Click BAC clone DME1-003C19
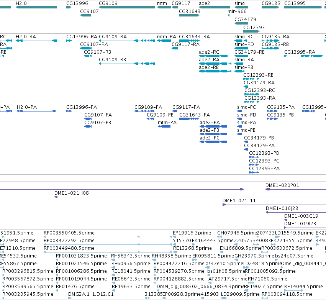Image resolution: width=326 pixels, height=300 pixels. (x=305, y=220)
